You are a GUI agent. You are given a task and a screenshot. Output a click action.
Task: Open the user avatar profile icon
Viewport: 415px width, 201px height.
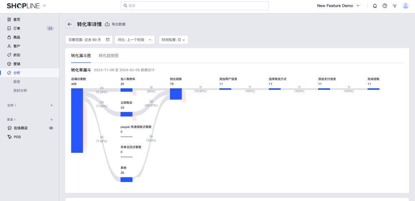tap(406, 6)
